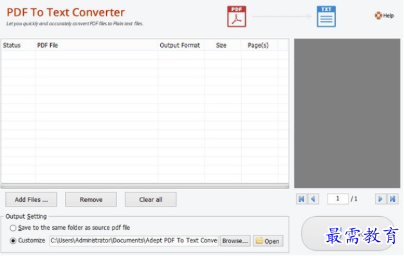Click the Add Files button
Image resolution: width=404 pixels, height=256 pixels.
pyautogui.click(x=31, y=199)
